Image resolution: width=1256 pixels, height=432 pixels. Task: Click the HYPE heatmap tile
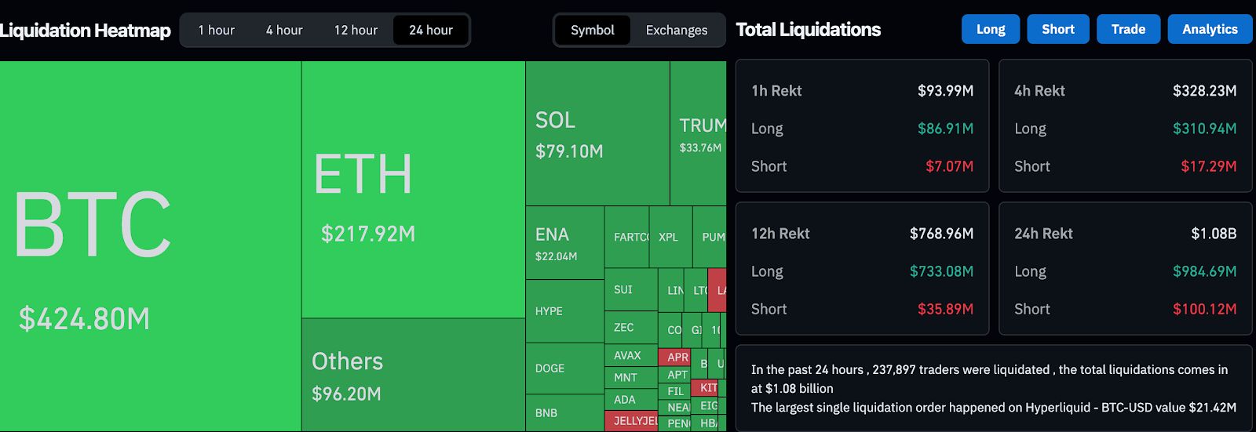point(564,311)
